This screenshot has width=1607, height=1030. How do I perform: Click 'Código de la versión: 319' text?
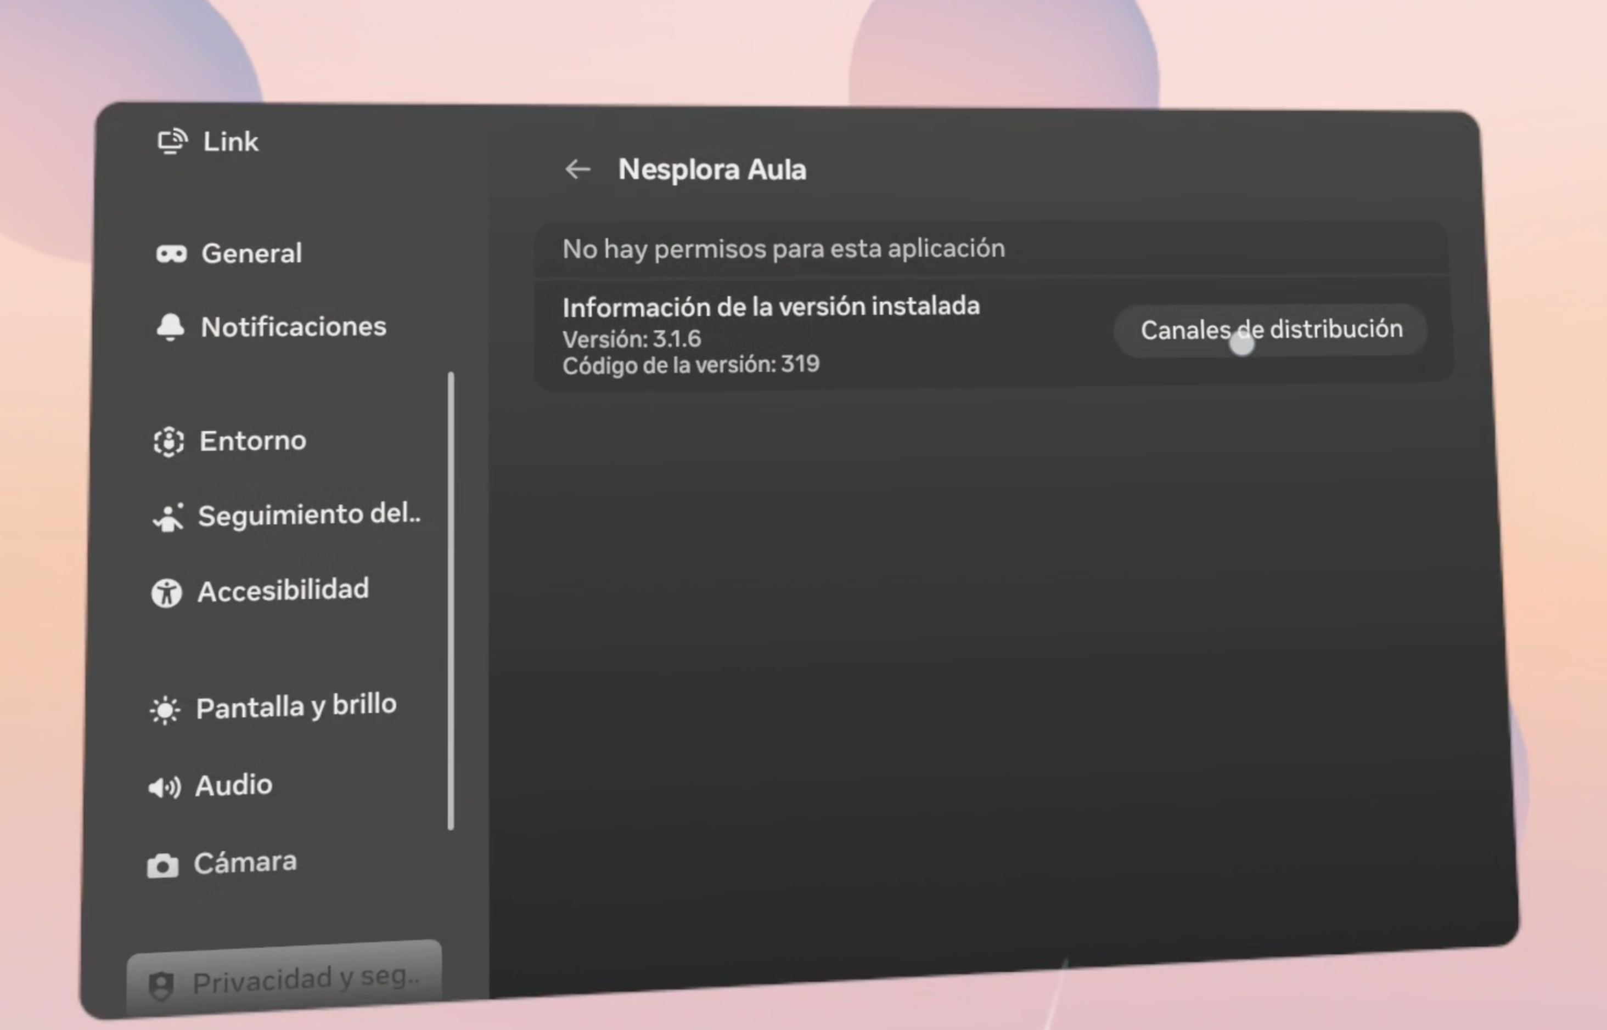coord(691,365)
